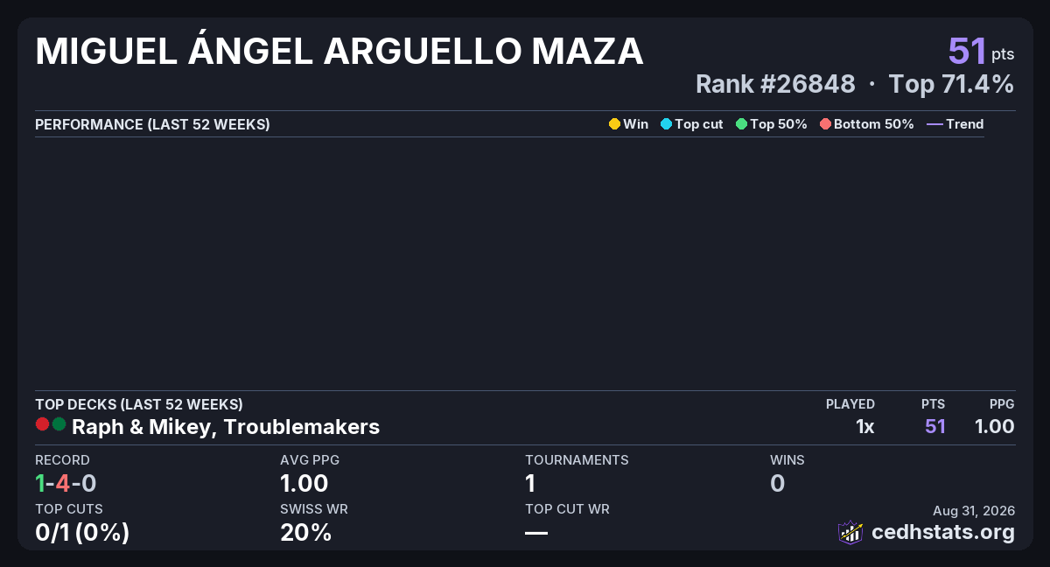Click the yellow Win legend dot

coord(614,124)
